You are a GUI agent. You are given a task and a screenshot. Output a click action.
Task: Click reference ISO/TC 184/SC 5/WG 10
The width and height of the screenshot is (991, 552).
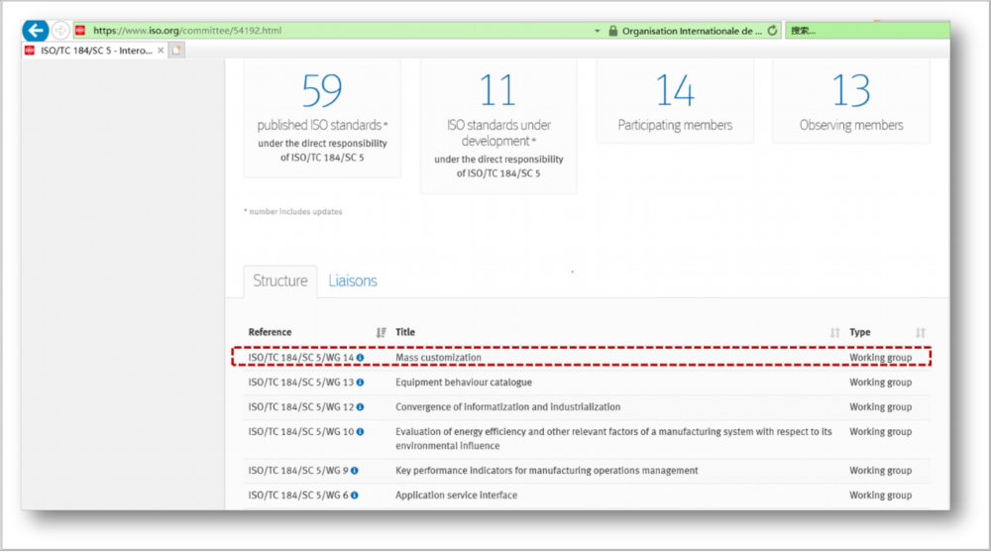coord(301,432)
